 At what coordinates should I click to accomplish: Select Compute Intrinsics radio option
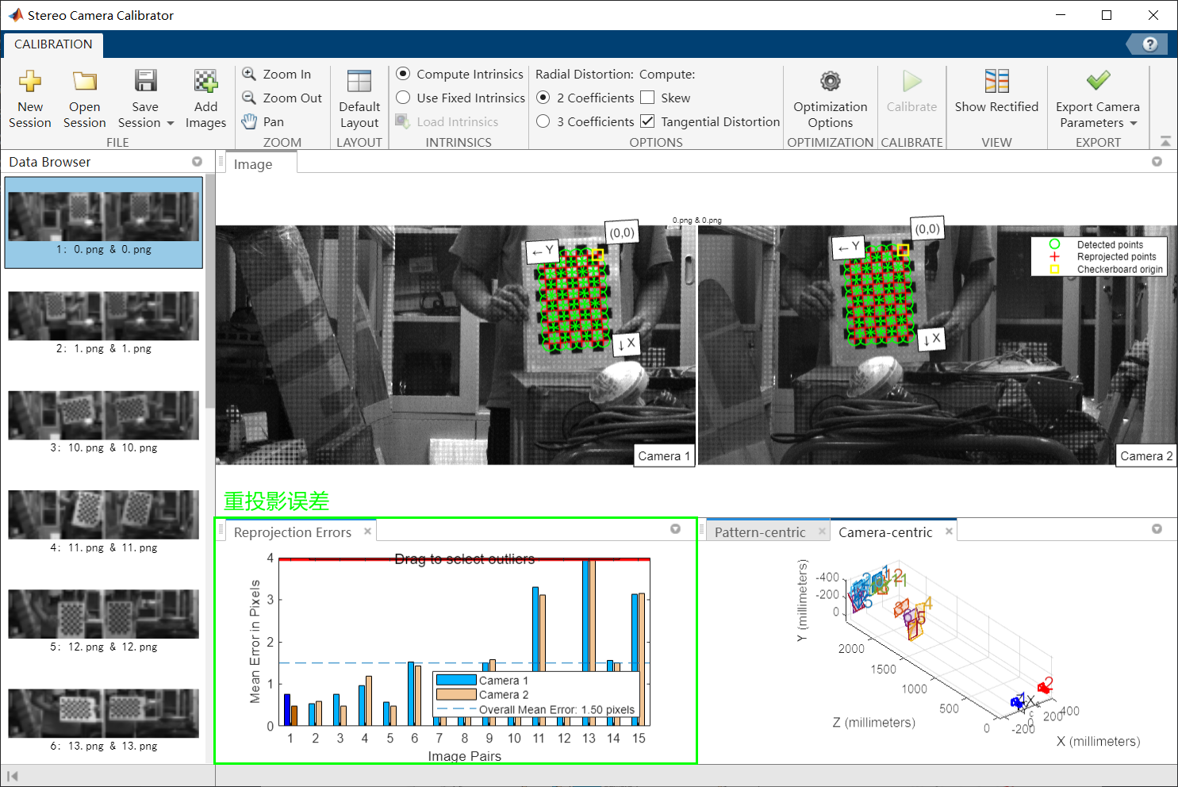[x=403, y=74]
